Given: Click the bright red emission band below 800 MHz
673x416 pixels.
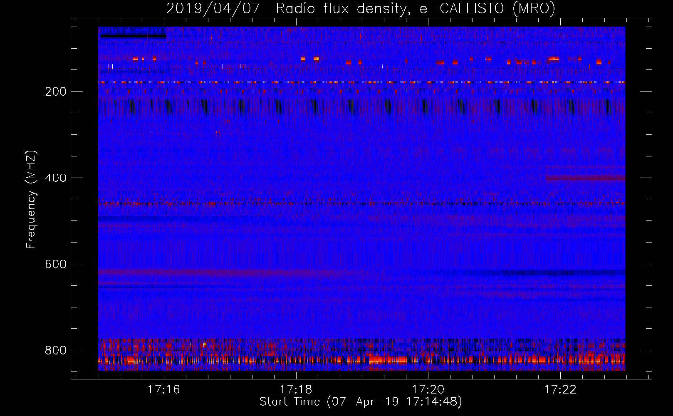Looking at the screenshot, I should pyautogui.click(x=361, y=360).
